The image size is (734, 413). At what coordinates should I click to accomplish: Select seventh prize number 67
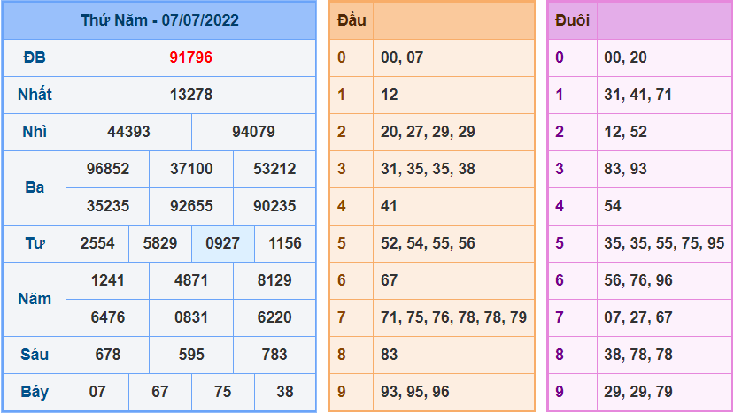pyautogui.click(x=160, y=392)
